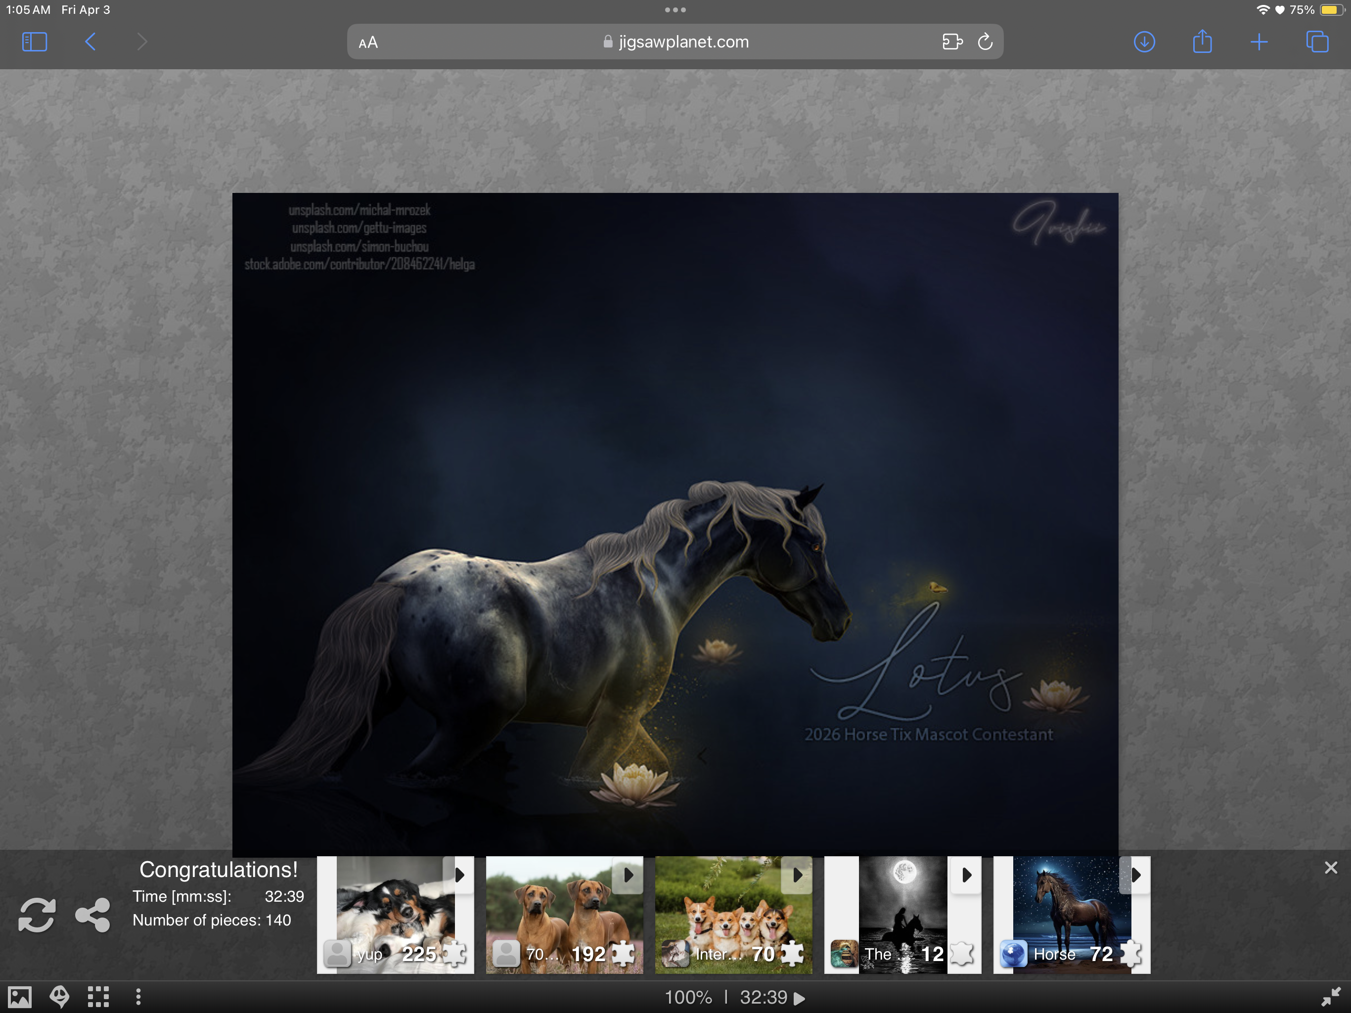The height and width of the screenshot is (1013, 1351).
Task: Dismiss the Congratulations panel
Action: click(x=1331, y=868)
